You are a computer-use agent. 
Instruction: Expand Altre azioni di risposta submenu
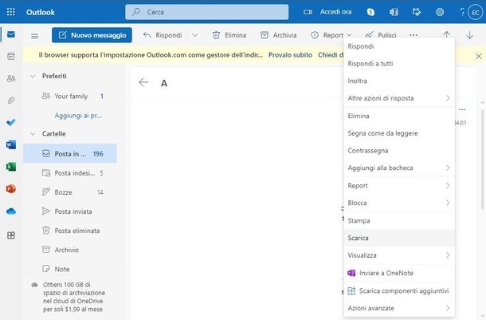[398, 98]
